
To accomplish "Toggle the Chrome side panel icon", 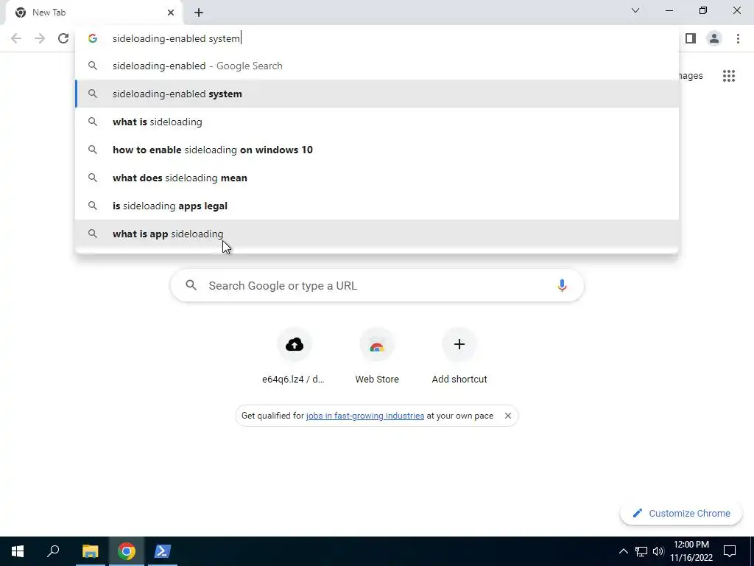I will click(x=691, y=38).
